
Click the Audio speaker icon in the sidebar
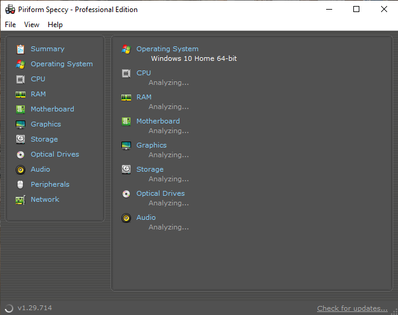[x=21, y=169]
